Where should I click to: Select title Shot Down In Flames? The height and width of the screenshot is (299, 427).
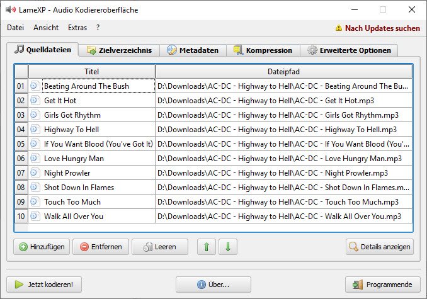pyautogui.click(x=79, y=187)
